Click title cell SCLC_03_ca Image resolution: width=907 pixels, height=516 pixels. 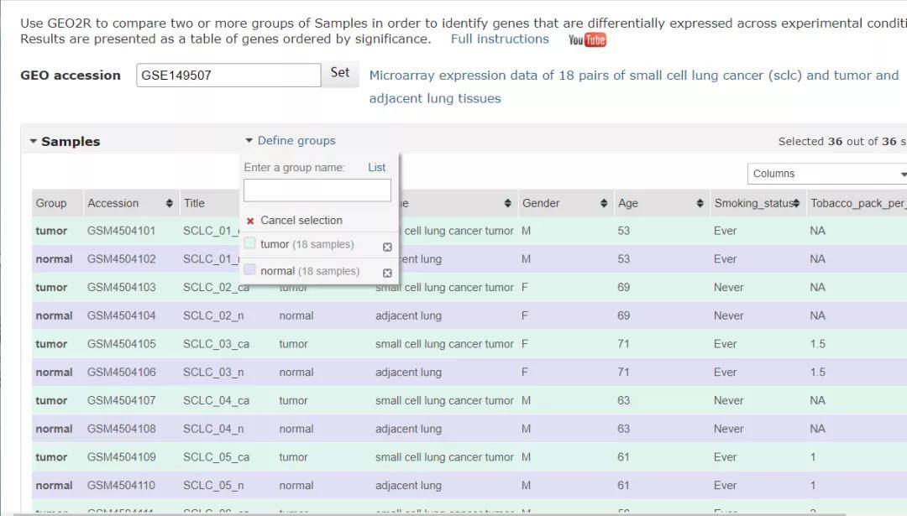[x=217, y=344]
